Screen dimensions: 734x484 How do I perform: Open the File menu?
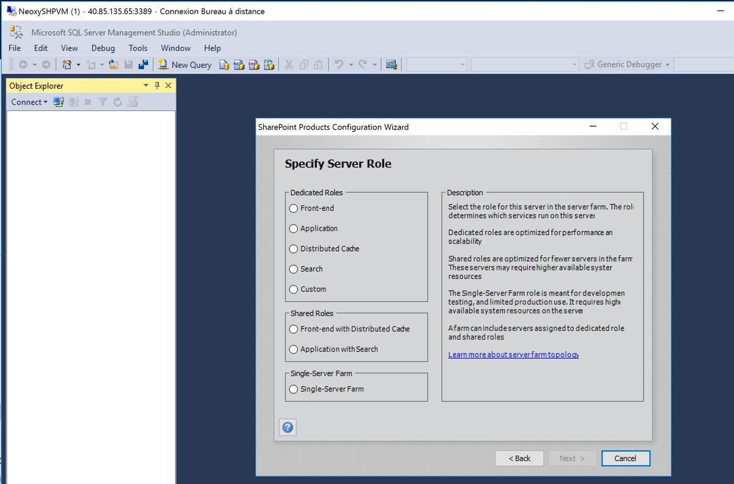tap(15, 48)
